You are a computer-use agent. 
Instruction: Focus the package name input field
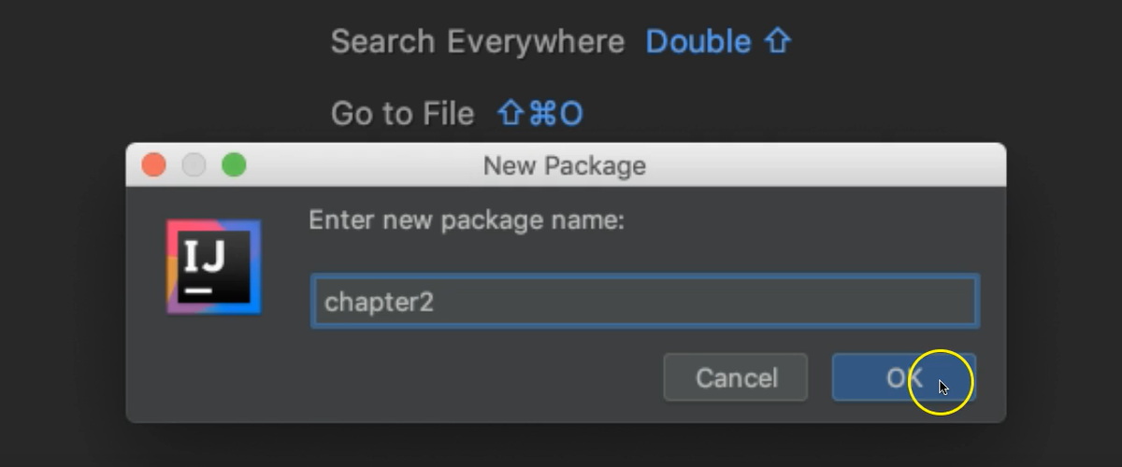(x=645, y=301)
